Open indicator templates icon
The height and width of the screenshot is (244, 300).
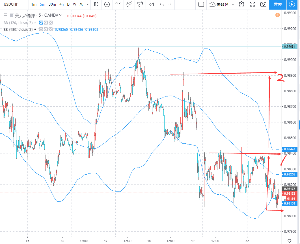[129, 4]
